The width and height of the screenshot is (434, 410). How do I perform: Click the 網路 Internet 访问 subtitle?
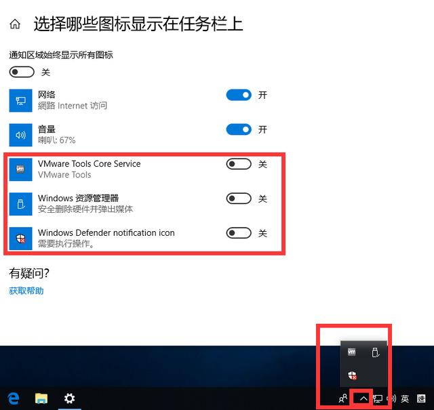point(73,106)
